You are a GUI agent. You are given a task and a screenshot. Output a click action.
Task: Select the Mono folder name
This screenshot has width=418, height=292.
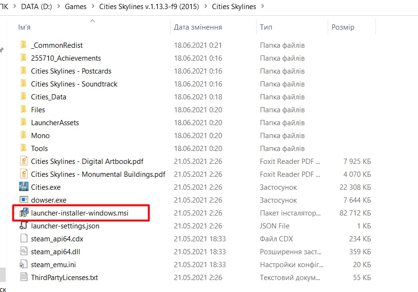coord(40,135)
